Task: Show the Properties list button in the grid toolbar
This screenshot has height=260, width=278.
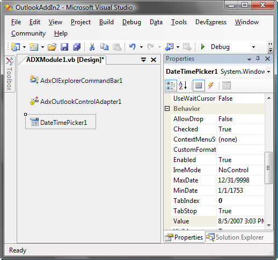Action: (199, 86)
